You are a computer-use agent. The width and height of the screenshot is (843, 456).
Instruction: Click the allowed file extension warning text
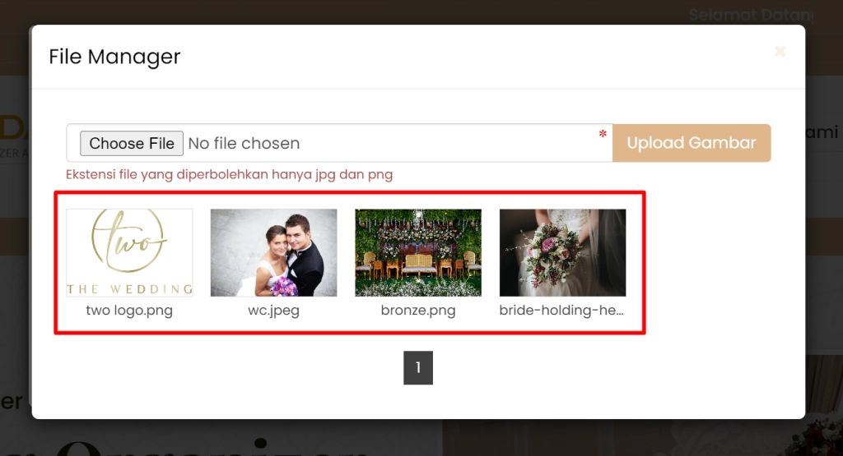pos(230,174)
